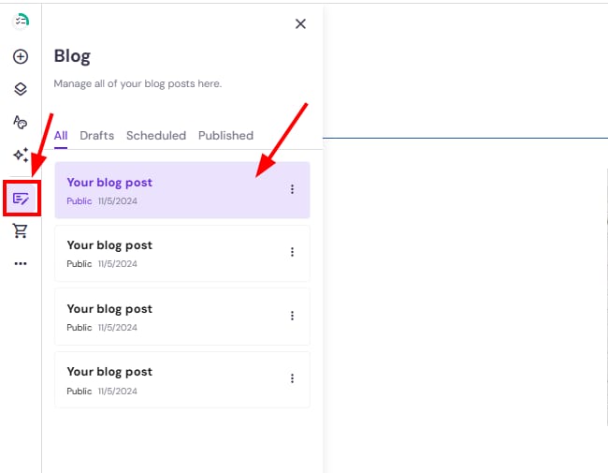Open options menu for third blog post
This screenshot has height=473, width=608.
(292, 316)
